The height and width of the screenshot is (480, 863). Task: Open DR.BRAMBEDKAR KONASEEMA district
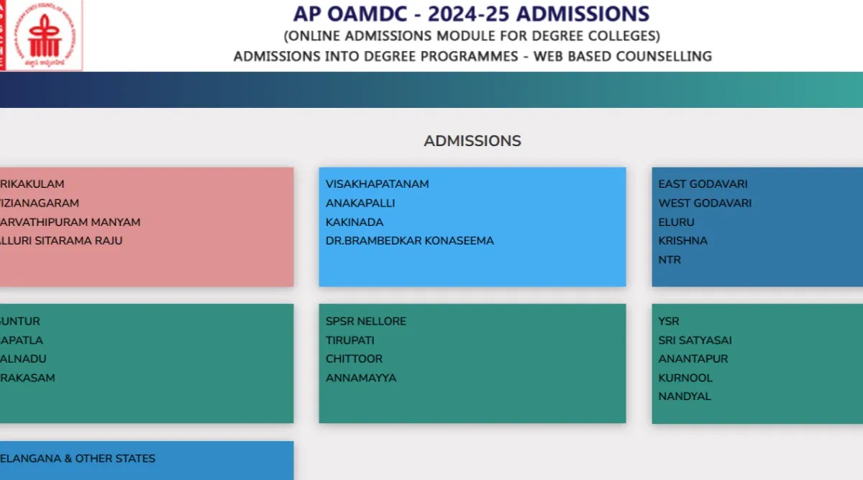pyautogui.click(x=410, y=241)
